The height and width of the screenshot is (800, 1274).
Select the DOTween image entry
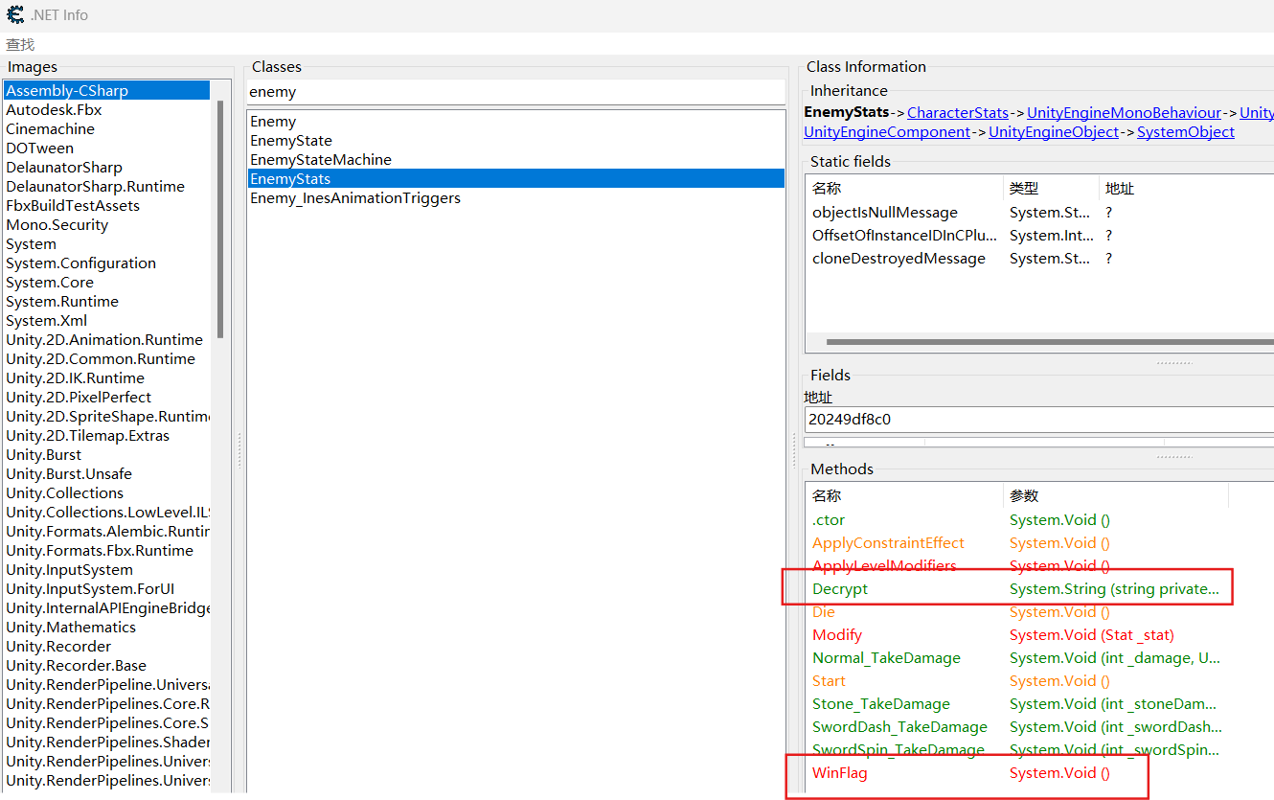[39, 149]
